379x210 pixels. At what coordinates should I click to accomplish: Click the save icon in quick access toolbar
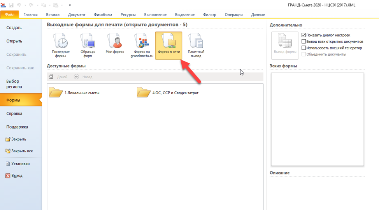(11, 5)
